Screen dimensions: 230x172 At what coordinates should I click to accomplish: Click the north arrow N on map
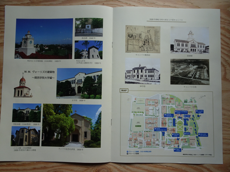pyautogui.click(x=202, y=97)
